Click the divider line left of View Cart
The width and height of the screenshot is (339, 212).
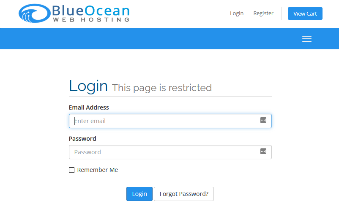[x=281, y=13]
